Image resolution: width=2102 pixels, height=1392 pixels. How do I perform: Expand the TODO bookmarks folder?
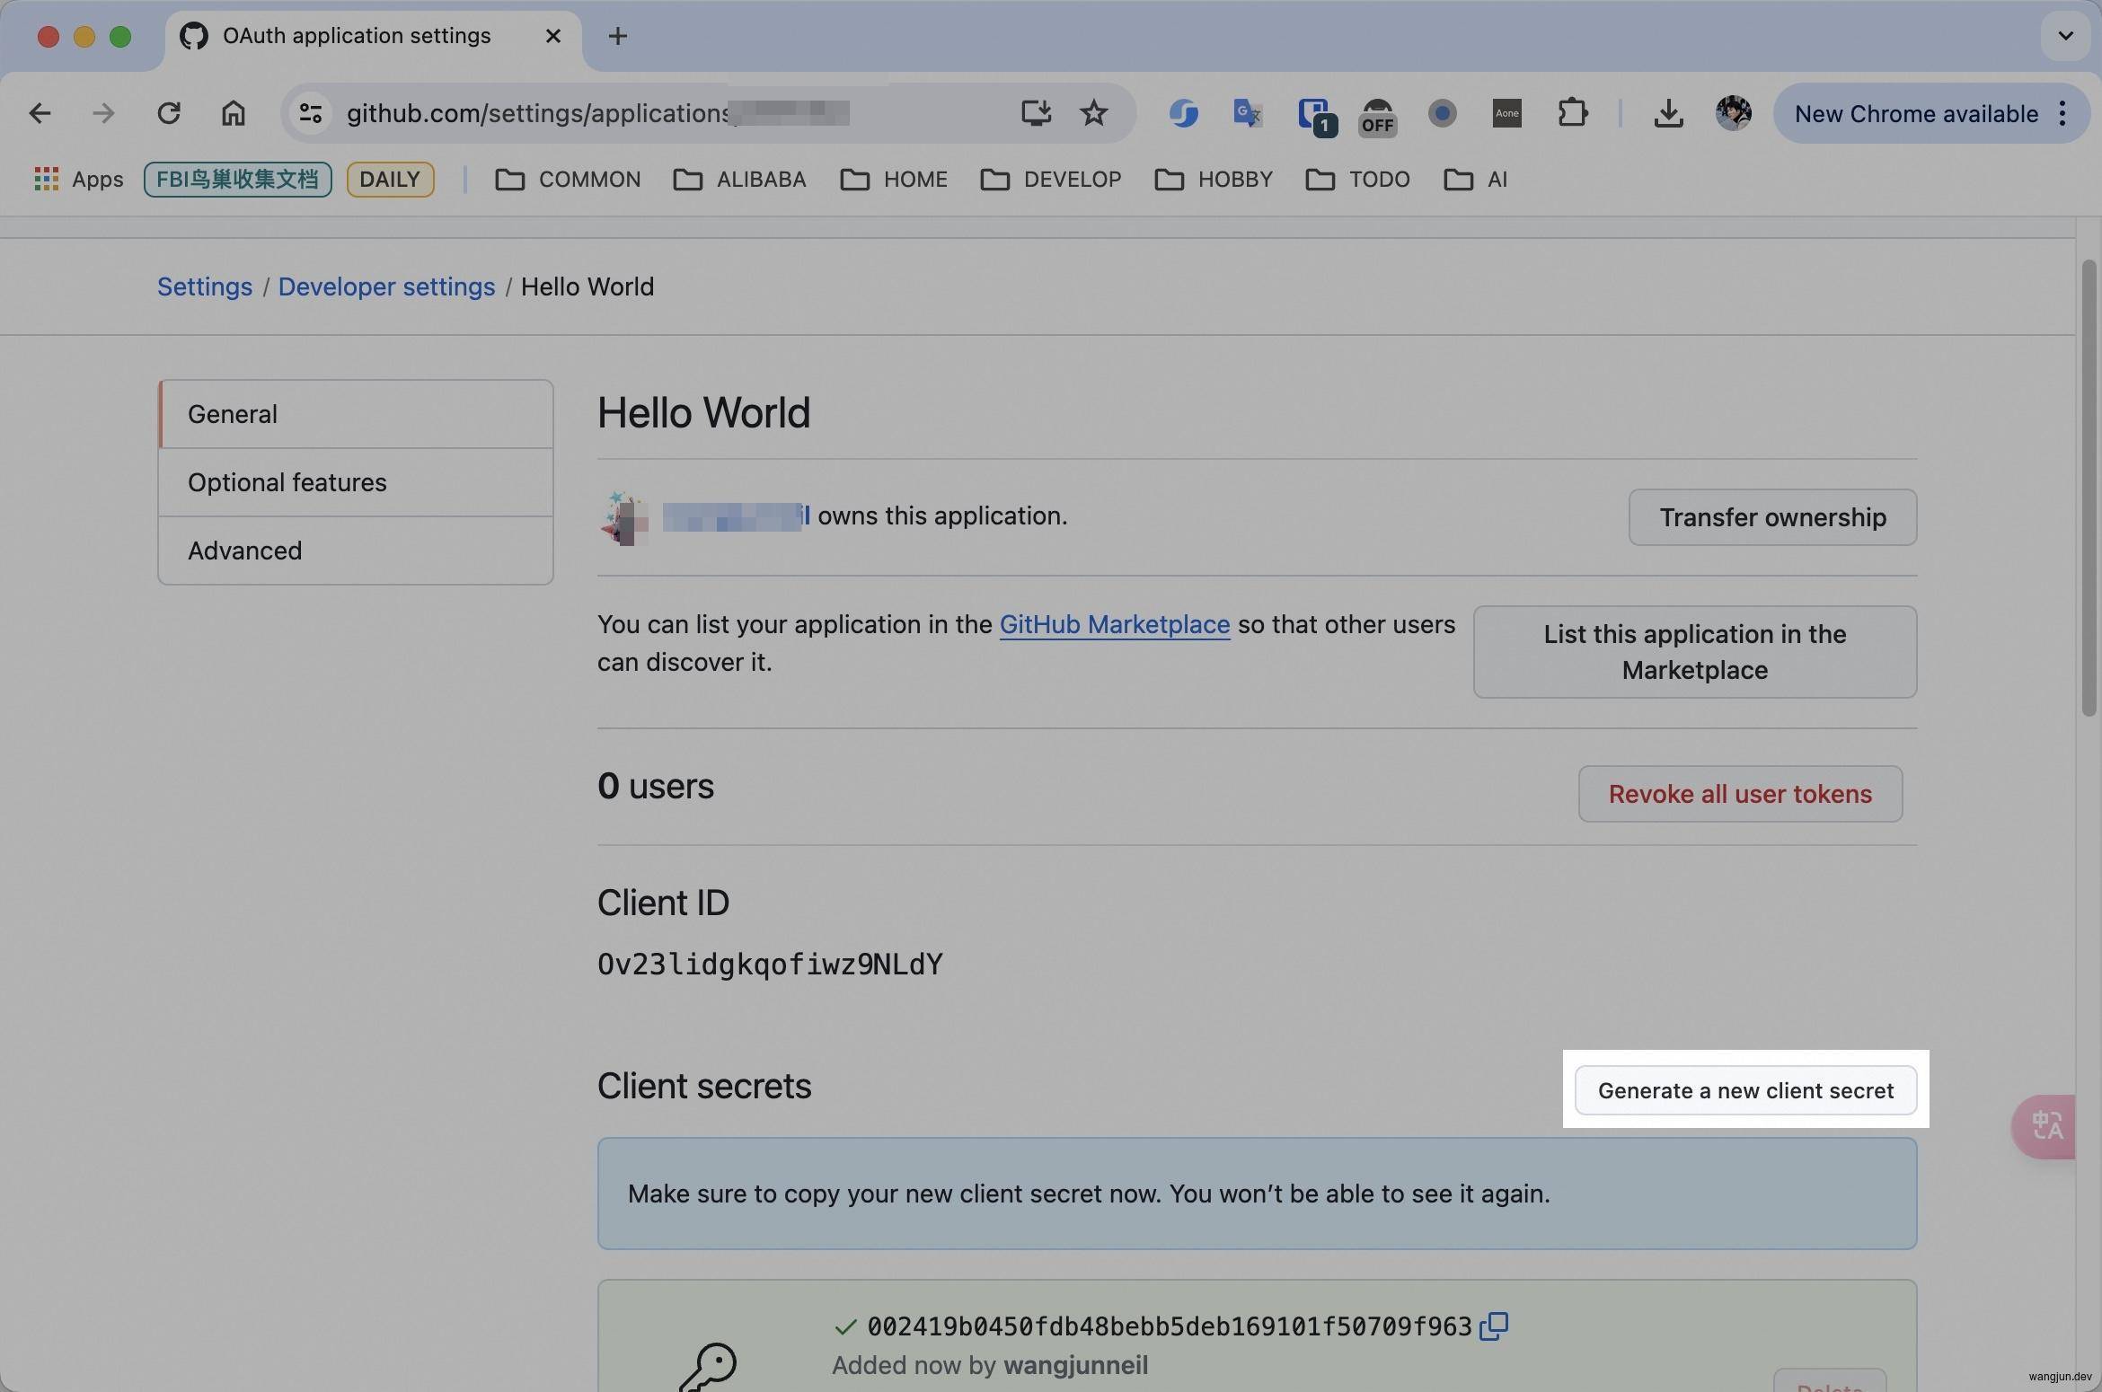[x=1357, y=180]
